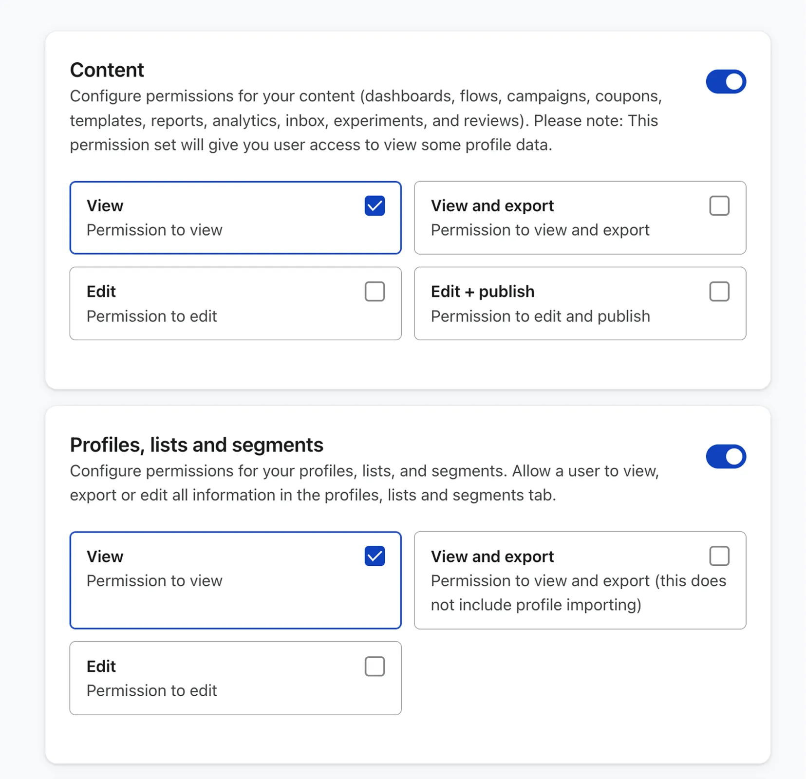Check View and export under Profiles section
This screenshot has width=806, height=779.
(719, 556)
